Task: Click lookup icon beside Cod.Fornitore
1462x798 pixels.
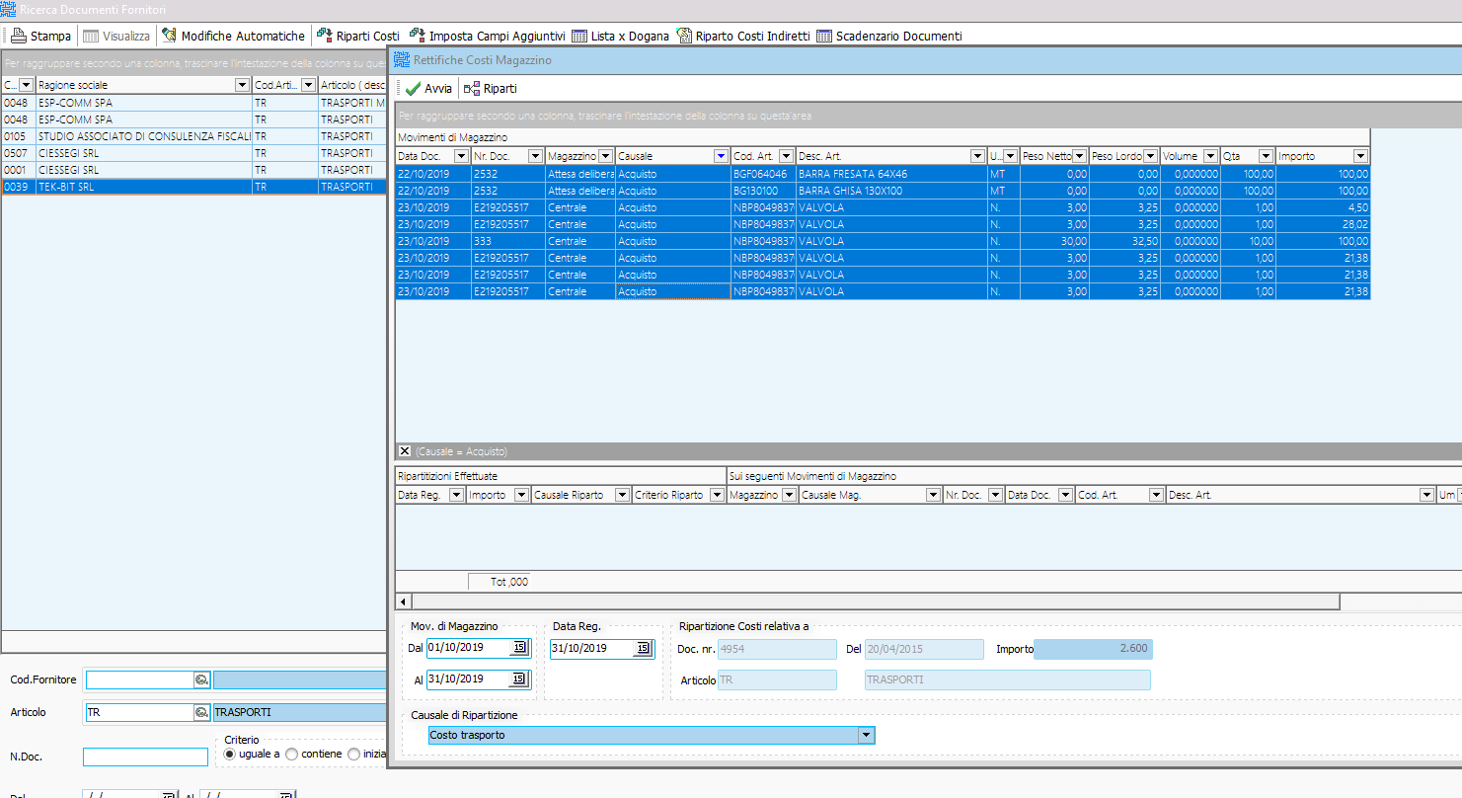Action: coord(201,680)
